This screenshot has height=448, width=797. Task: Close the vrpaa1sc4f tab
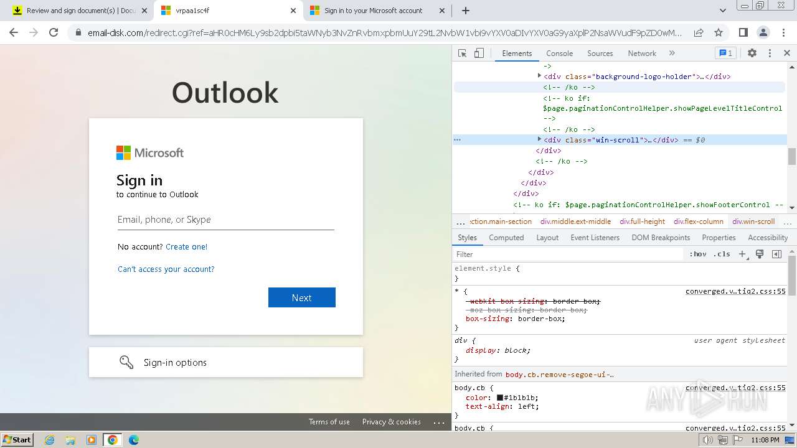pyautogui.click(x=293, y=11)
